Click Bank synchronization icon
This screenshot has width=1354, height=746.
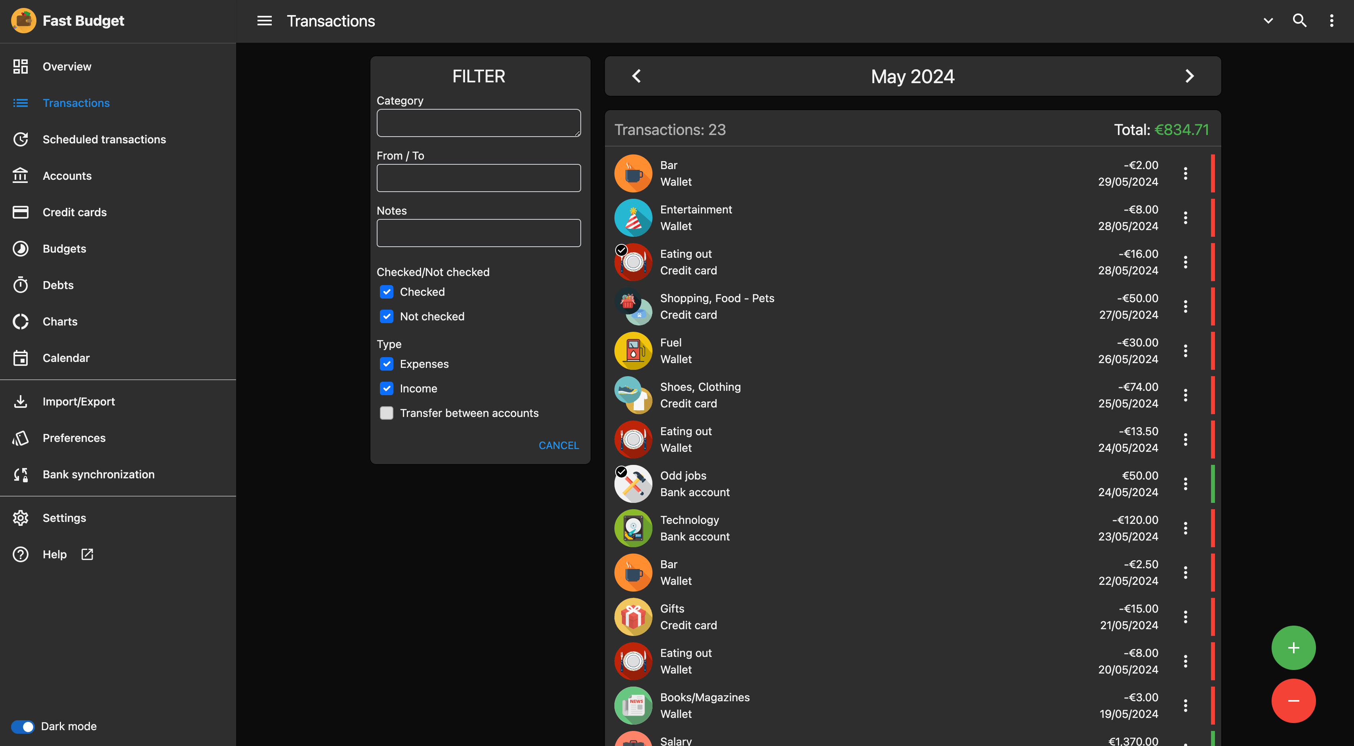tap(21, 474)
